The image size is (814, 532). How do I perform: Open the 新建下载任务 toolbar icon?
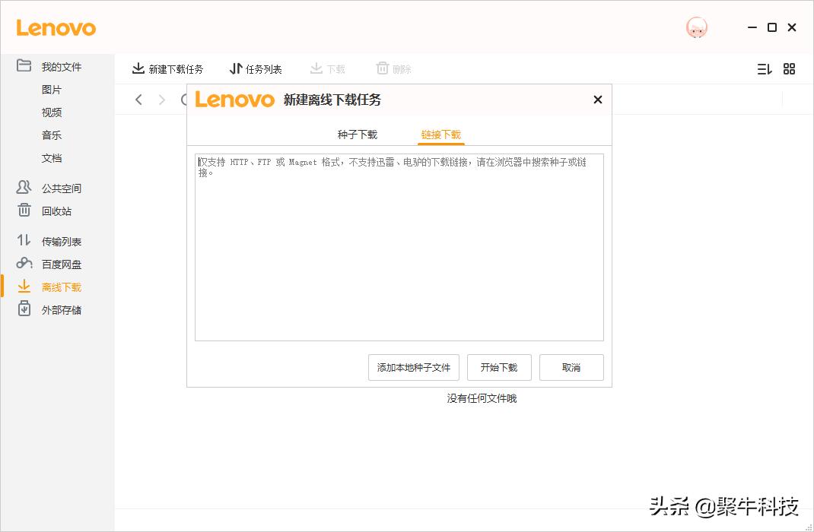tap(167, 68)
